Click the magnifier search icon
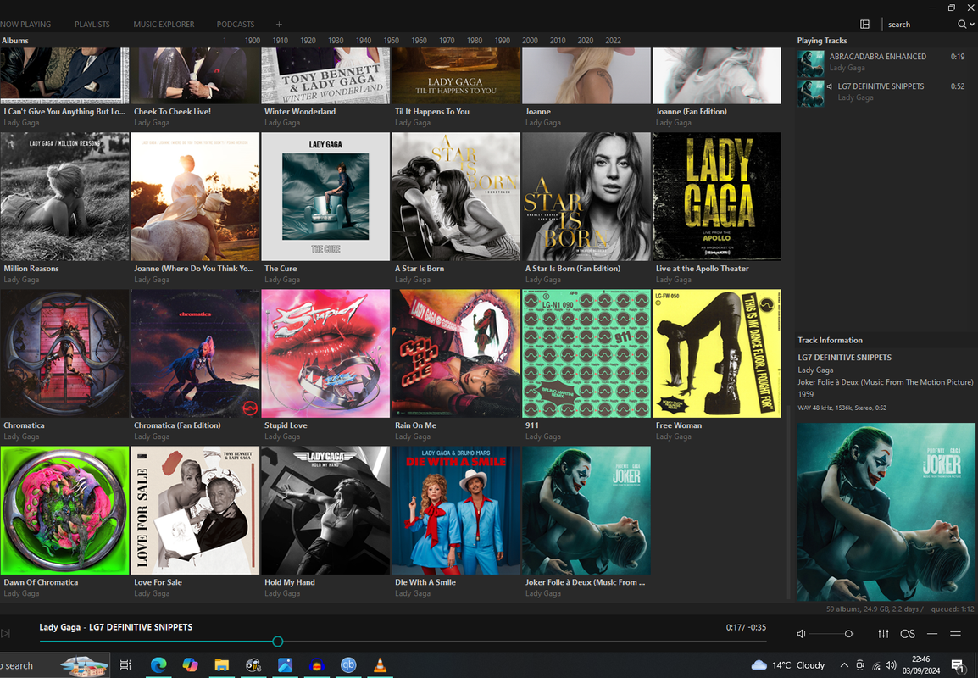This screenshot has width=978, height=678. click(962, 25)
